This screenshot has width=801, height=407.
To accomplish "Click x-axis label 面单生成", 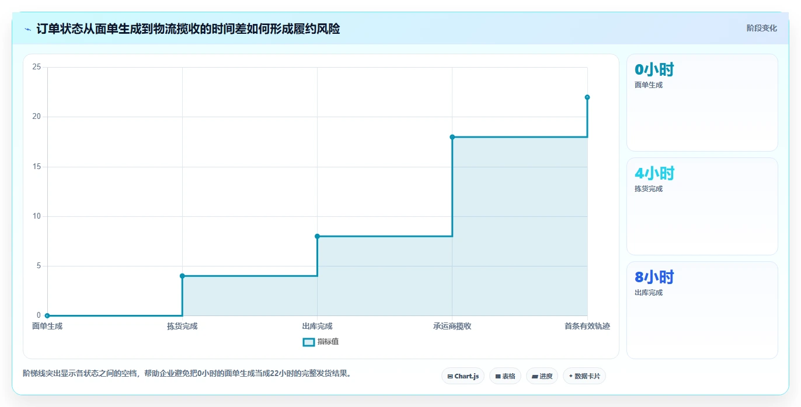I will 47,327.
